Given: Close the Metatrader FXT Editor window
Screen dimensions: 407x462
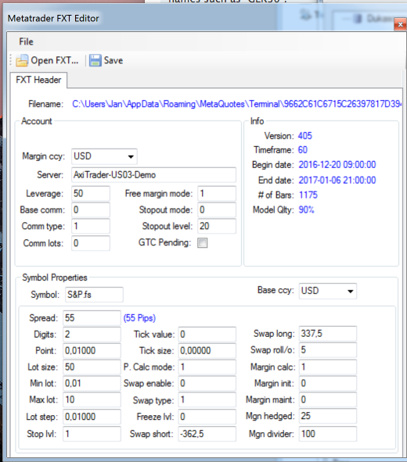Looking at the screenshot, I should pyautogui.click(x=400, y=24).
